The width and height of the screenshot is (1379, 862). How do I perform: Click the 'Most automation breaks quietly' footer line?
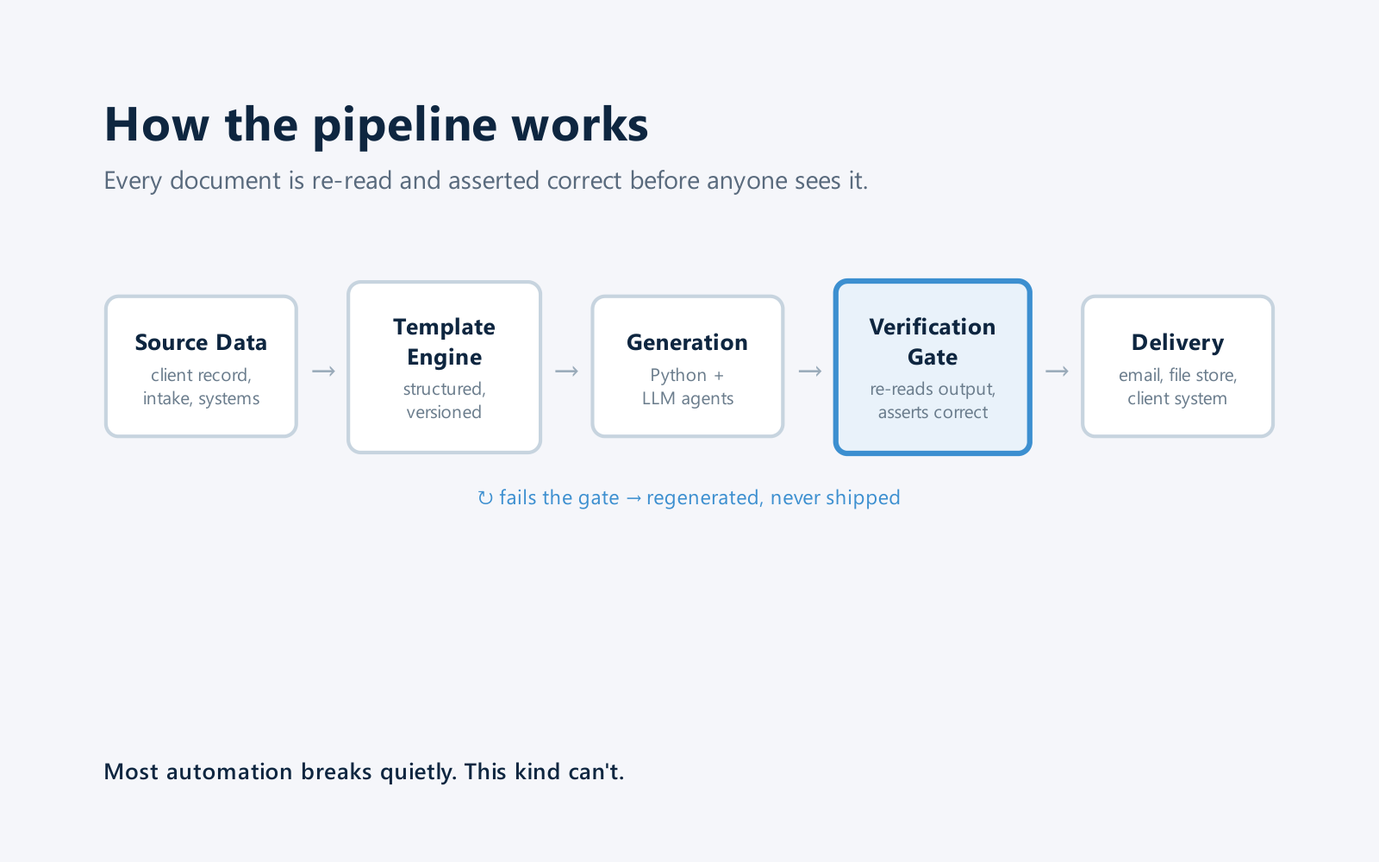(364, 771)
